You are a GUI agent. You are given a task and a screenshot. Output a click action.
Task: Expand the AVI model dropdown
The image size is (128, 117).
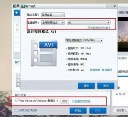88,23
